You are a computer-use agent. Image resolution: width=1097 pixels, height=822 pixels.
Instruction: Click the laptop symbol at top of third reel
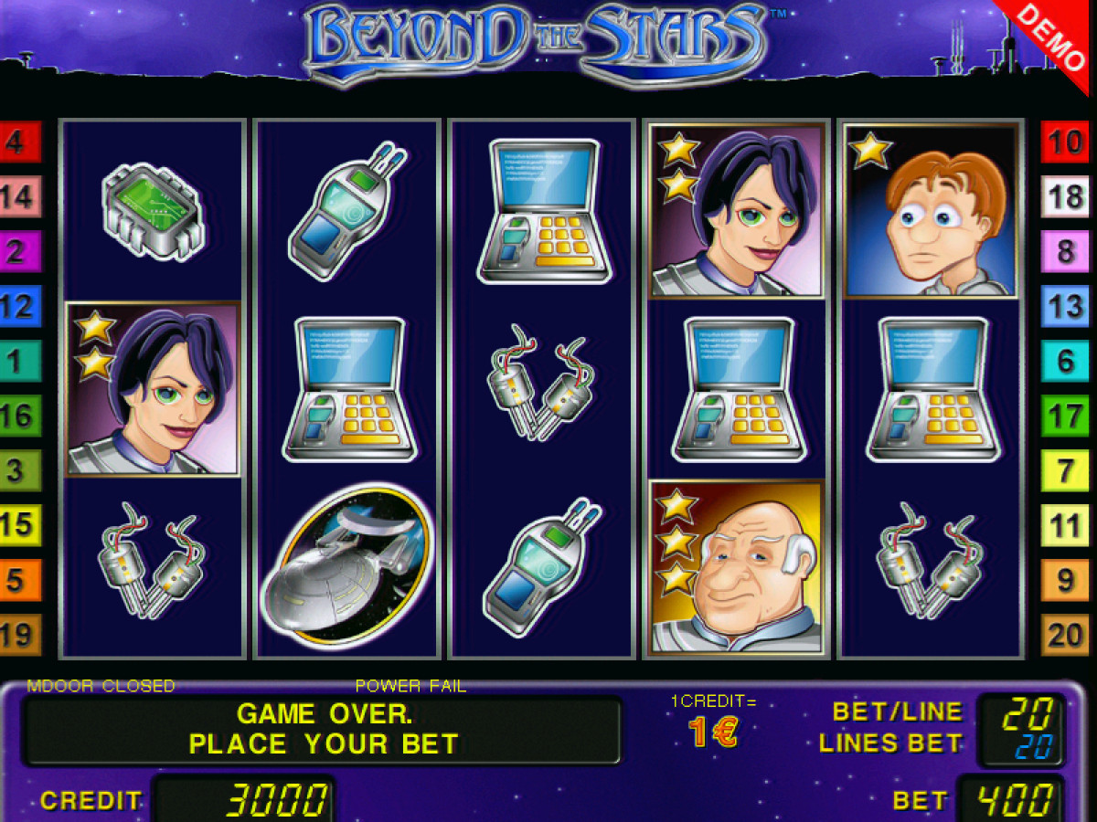click(x=543, y=211)
